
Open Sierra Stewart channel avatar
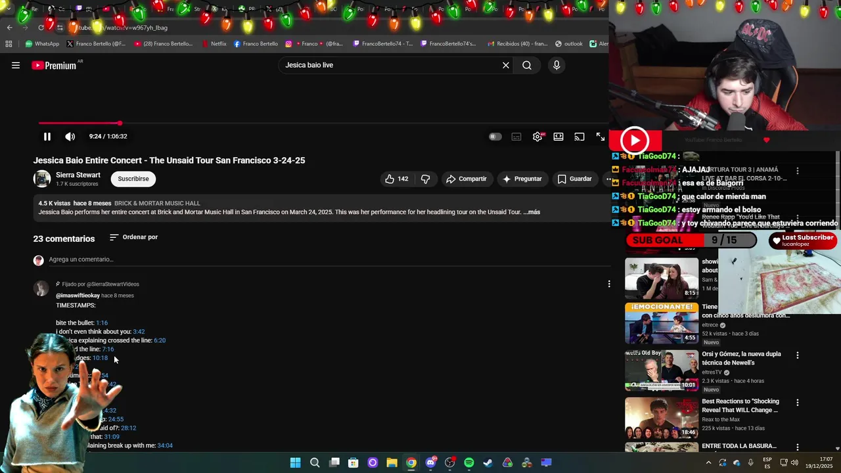[42, 179]
